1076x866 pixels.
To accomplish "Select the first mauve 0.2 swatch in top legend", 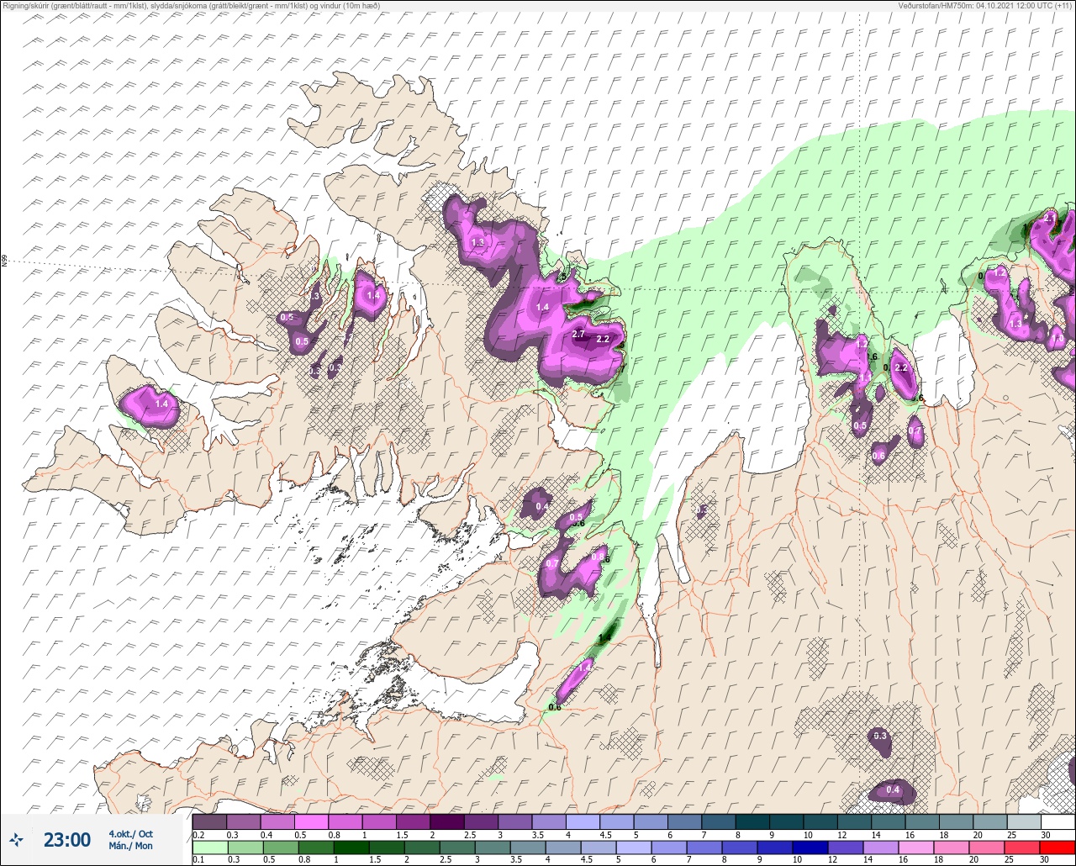I will click(x=209, y=821).
